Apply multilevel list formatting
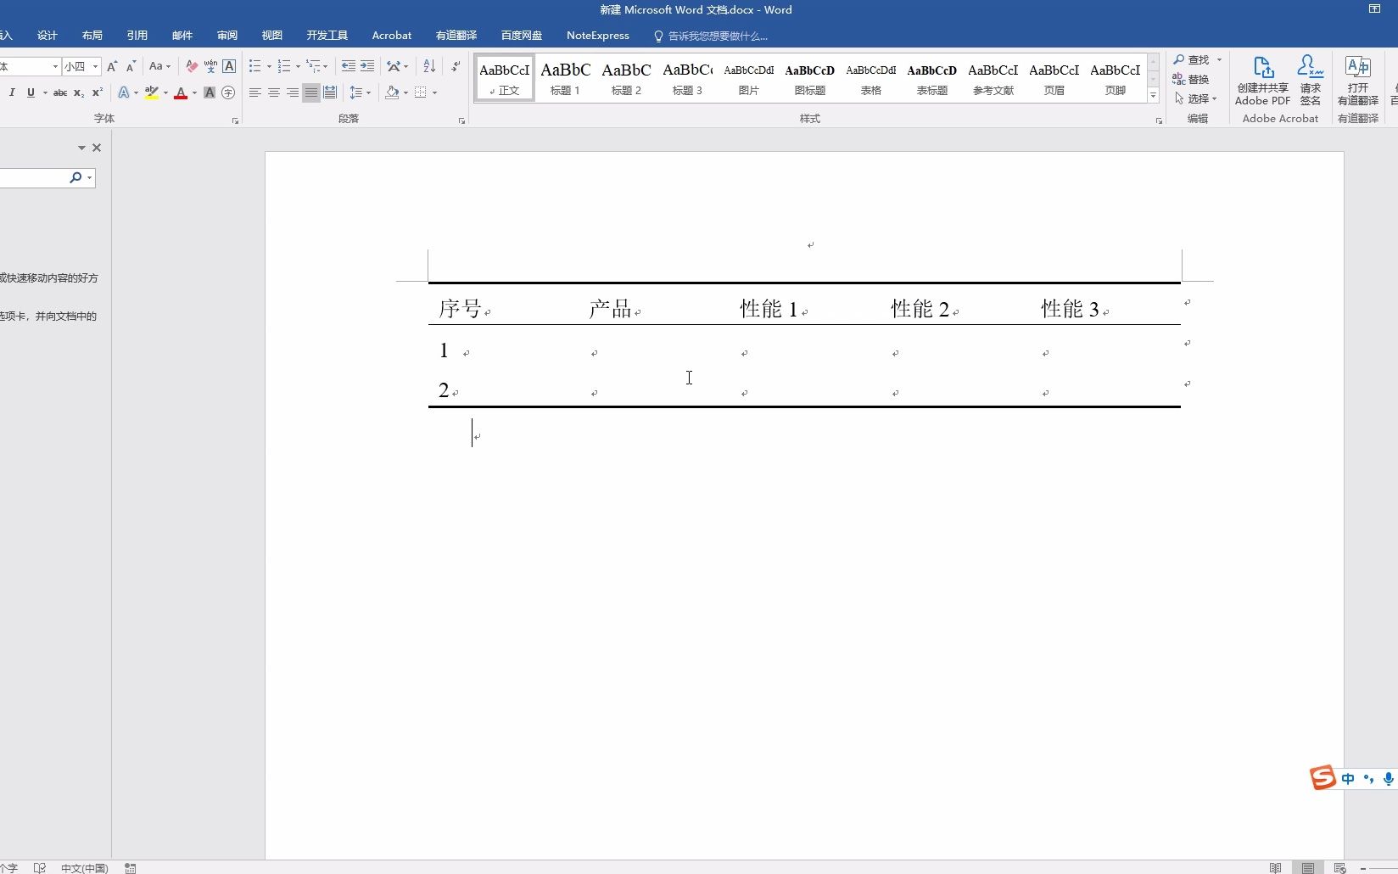Image resolution: width=1398 pixels, height=874 pixels. click(314, 66)
